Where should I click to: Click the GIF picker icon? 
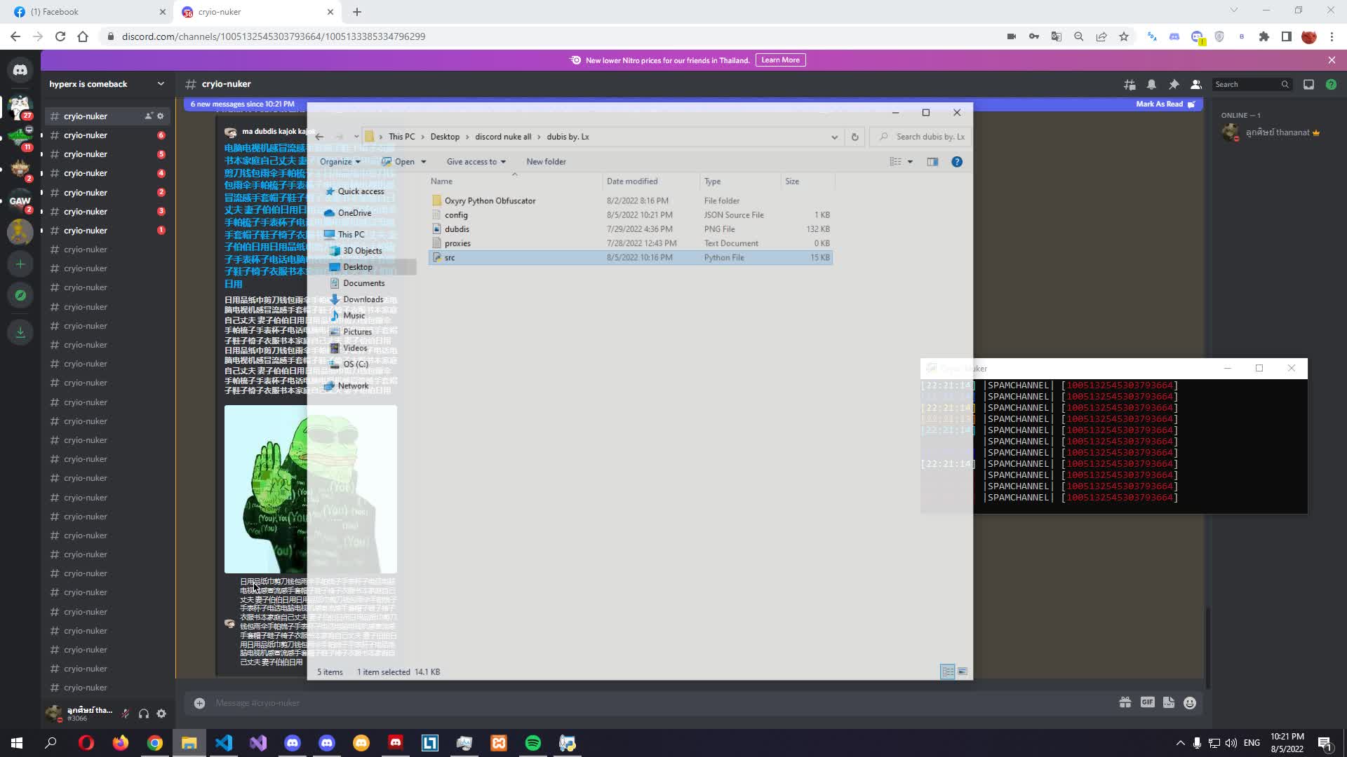click(x=1147, y=702)
